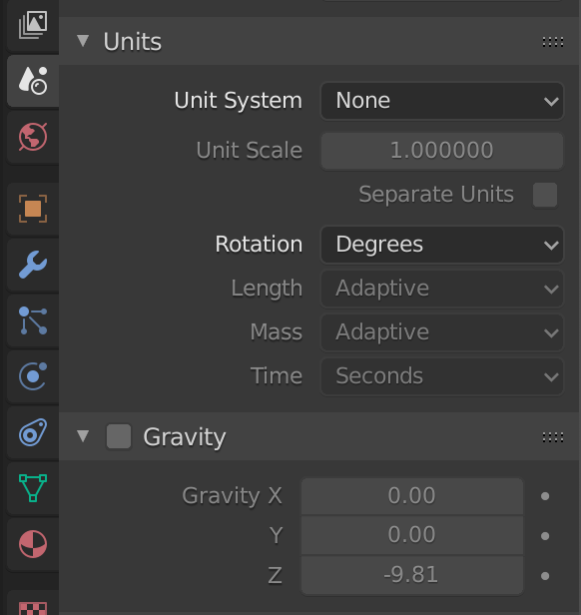Open the Modifiers wrench tab
The image size is (581, 615).
[33, 265]
